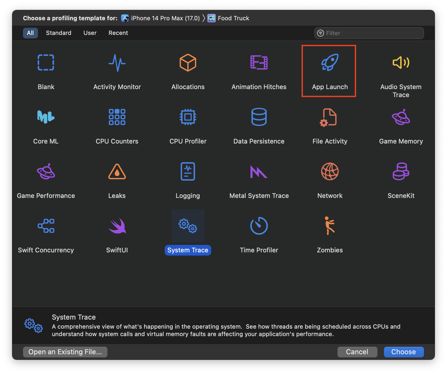The width and height of the screenshot is (447, 374).
Task: Pick the Zombies template icon
Action: pyautogui.click(x=330, y=226)
